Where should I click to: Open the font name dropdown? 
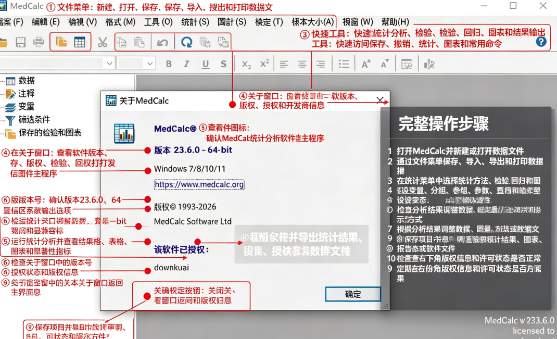[x=109, y=64]
